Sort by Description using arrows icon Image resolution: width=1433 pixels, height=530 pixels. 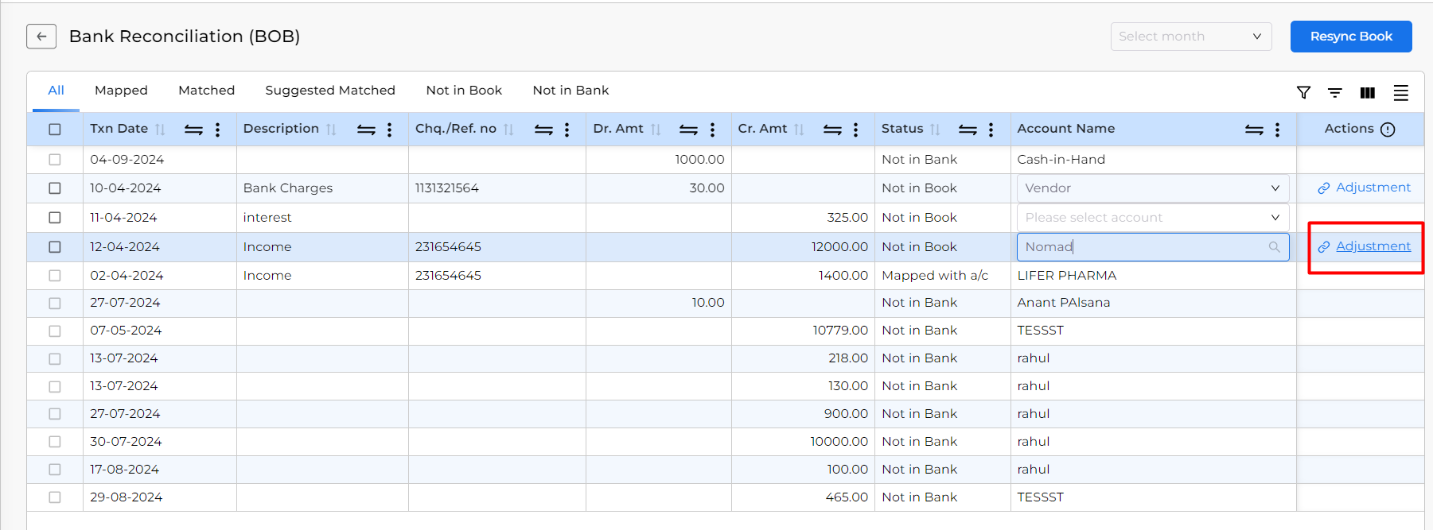331,130
